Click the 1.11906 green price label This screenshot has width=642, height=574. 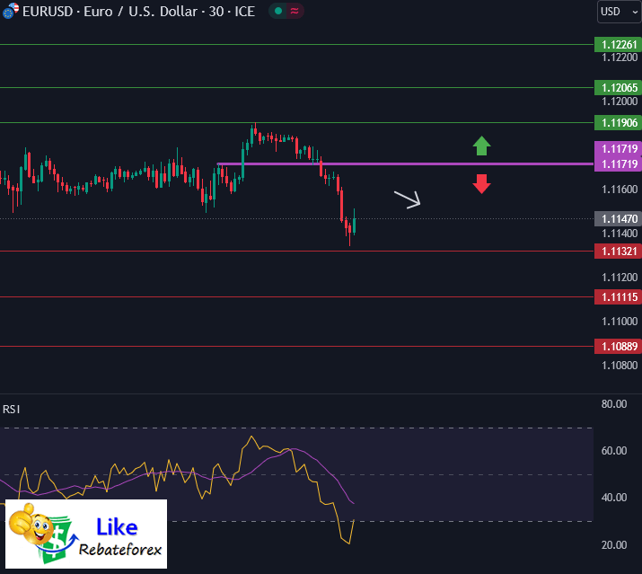(618, 122)
